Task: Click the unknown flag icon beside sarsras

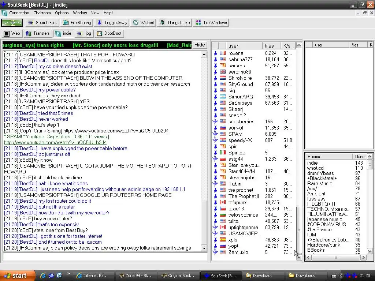Action: point(223,65)
